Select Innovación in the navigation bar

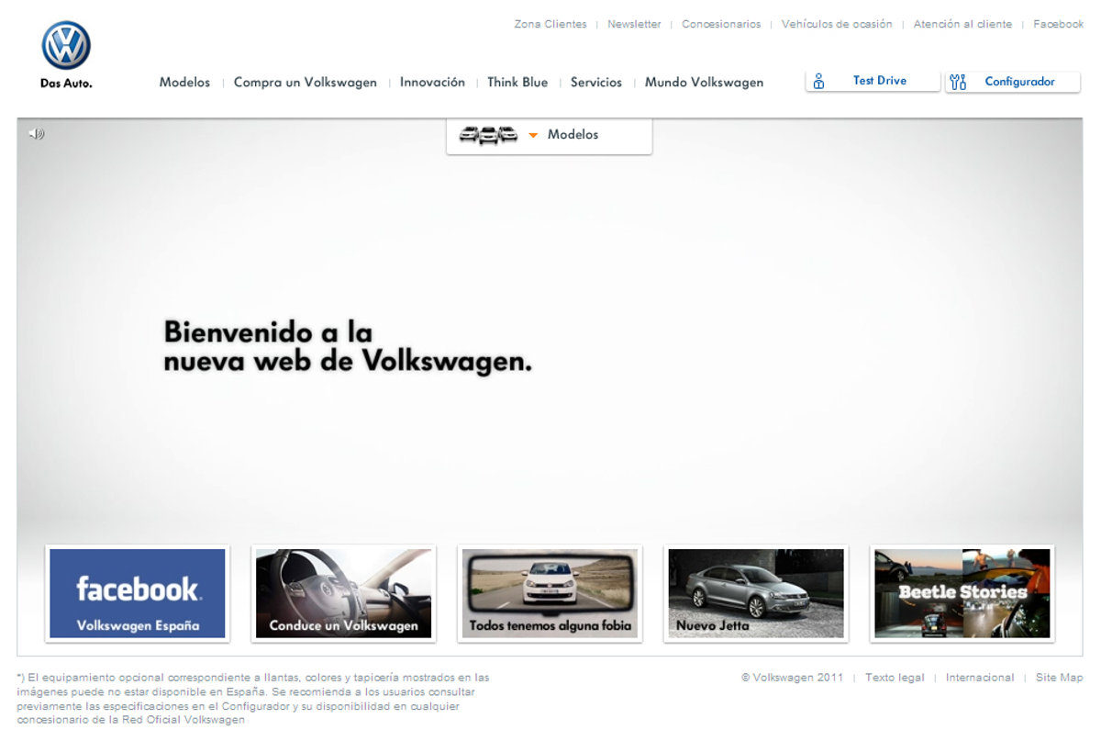(x=432, y=83)
